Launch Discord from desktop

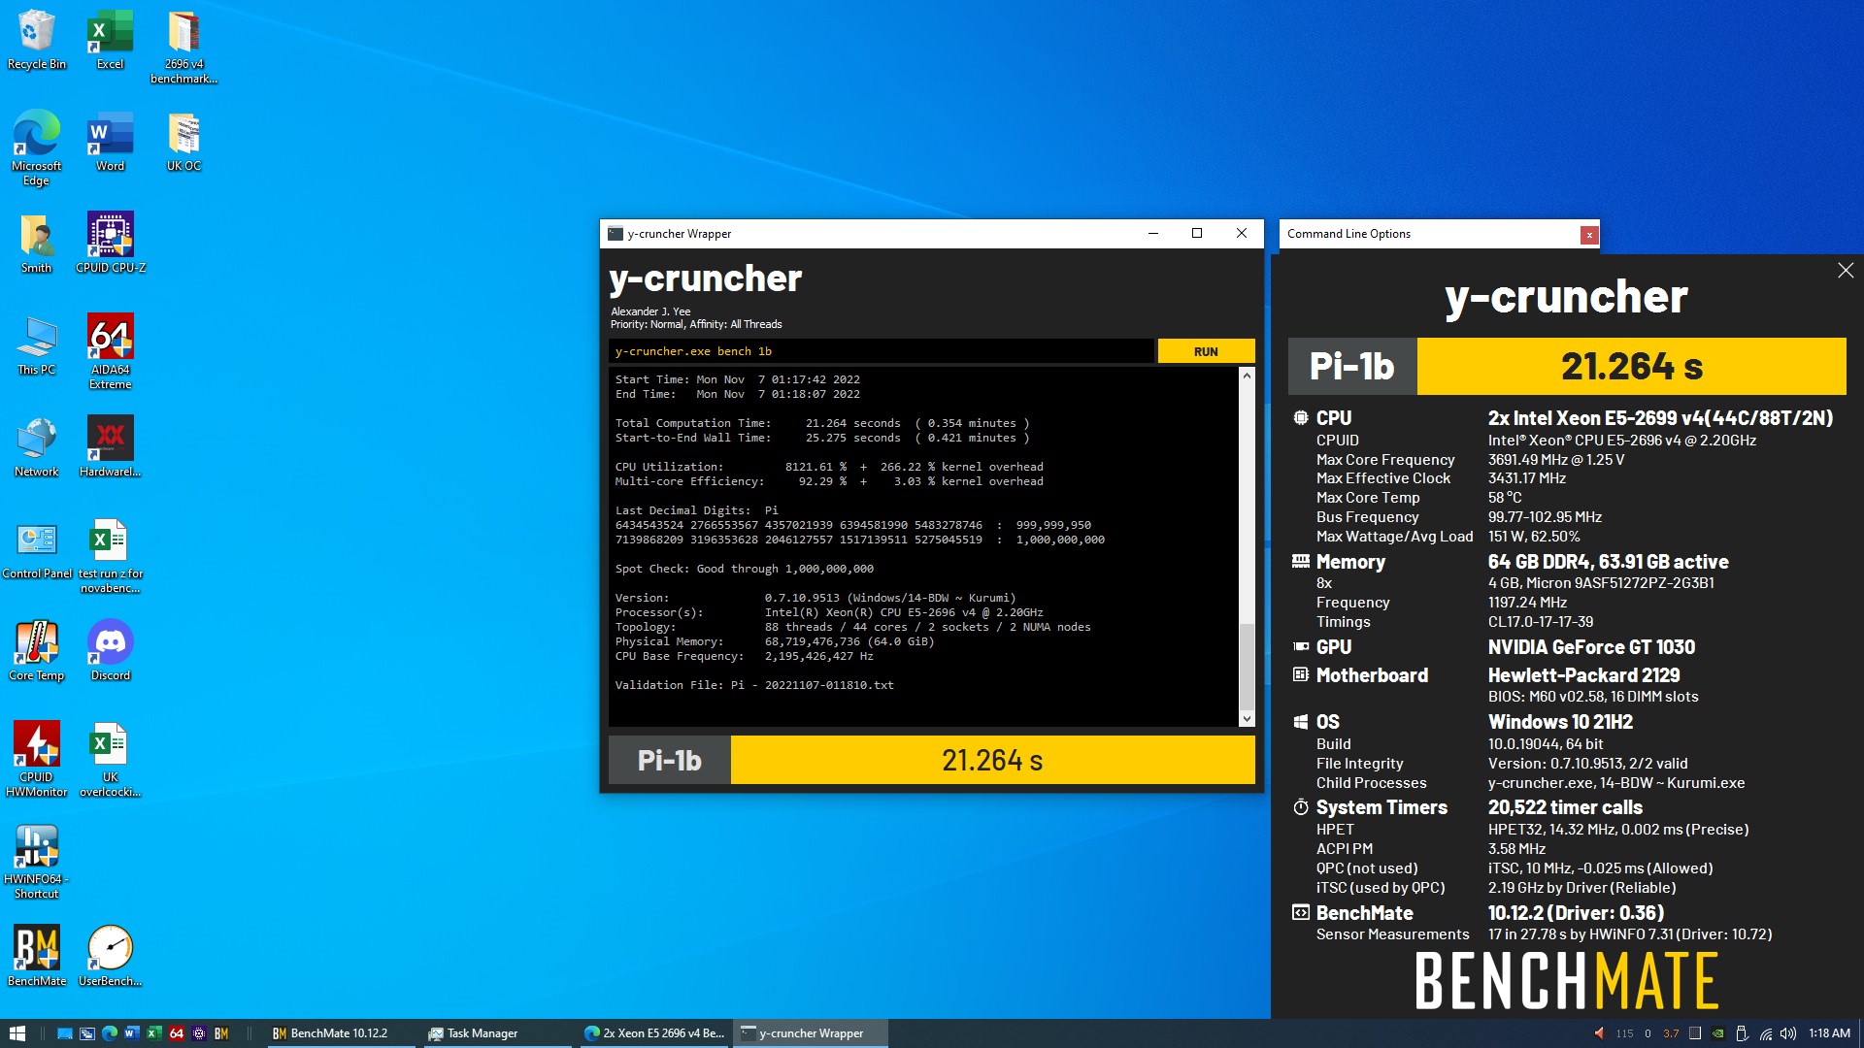pyautogui.click(x=111, y=651)
